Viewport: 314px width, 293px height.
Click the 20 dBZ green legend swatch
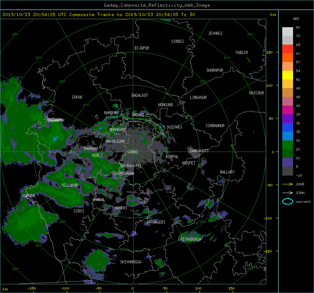[x=287, y=145]
